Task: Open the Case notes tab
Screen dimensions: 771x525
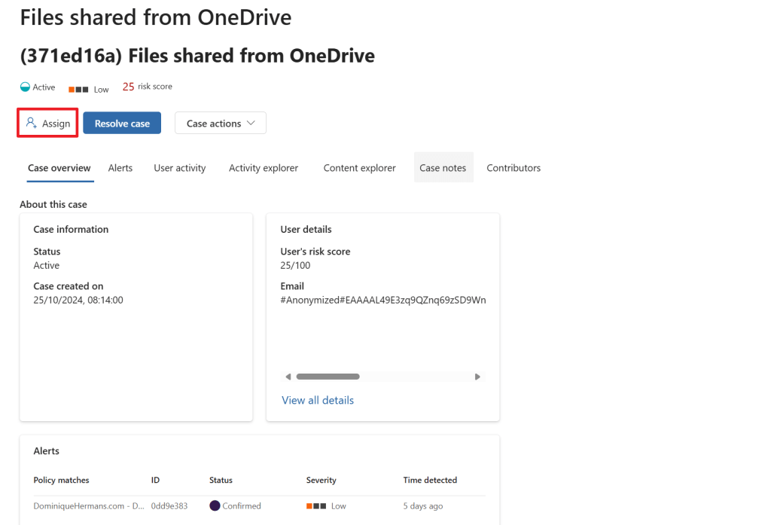Action: tap(443, 168)
